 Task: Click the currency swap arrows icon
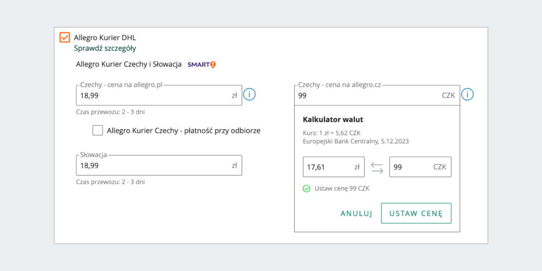(377, 168)
